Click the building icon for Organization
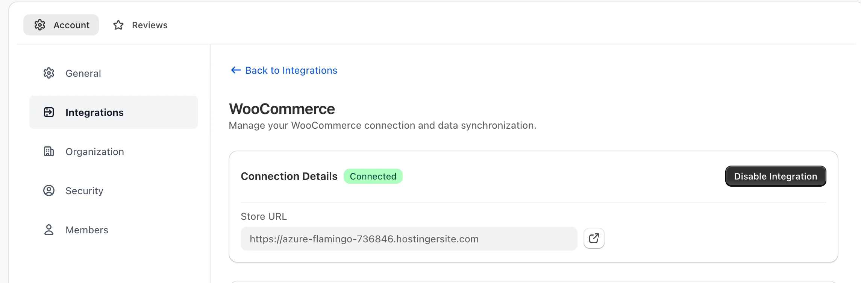The width and height of the screenshot is (861, 283). tap(49, 151)
